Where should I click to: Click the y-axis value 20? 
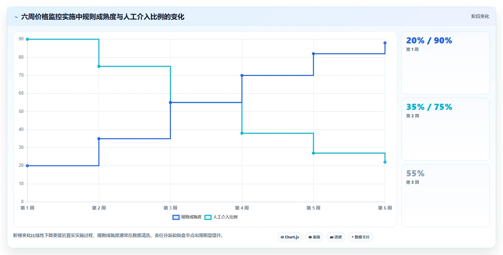[21, 166]
